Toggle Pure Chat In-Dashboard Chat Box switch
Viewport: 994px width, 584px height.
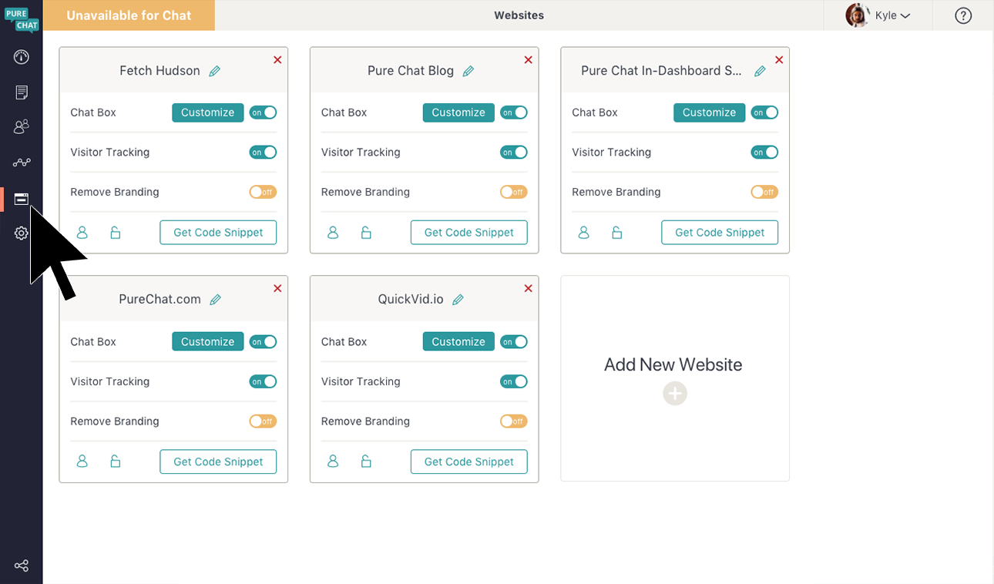(x=764, y=112)
